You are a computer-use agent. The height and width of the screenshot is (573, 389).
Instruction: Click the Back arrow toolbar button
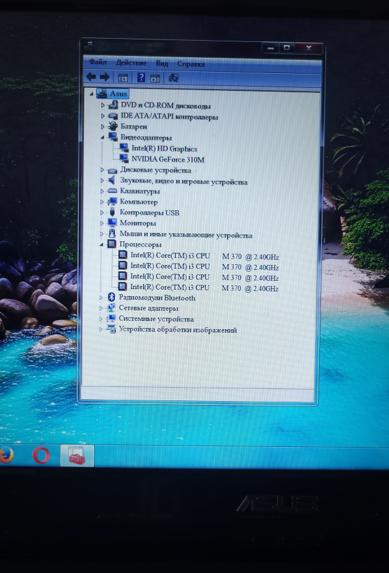pyautogui.click(x=91, y=77)
